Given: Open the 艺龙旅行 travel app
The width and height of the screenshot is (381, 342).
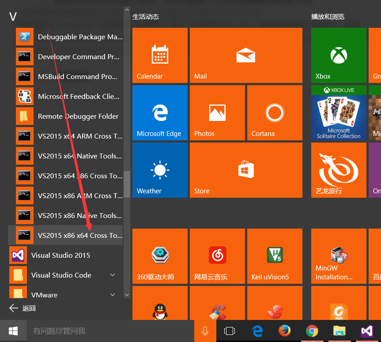Looking at the screenshot, I should pos(338,170).
